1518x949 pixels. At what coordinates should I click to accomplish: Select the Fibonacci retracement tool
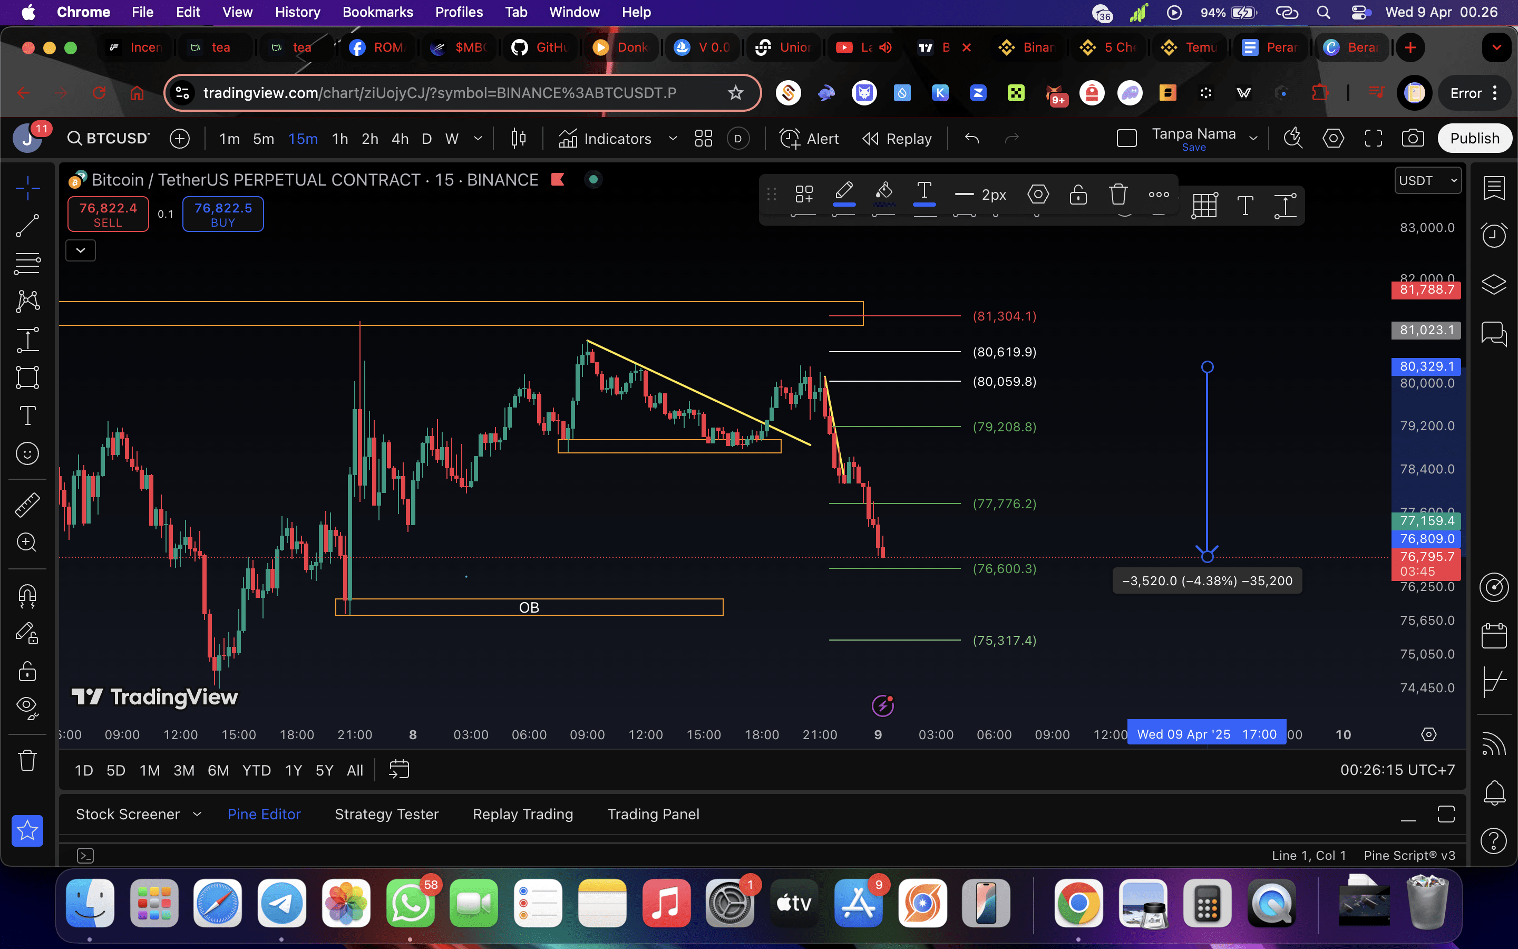click(x=27, y=264)
